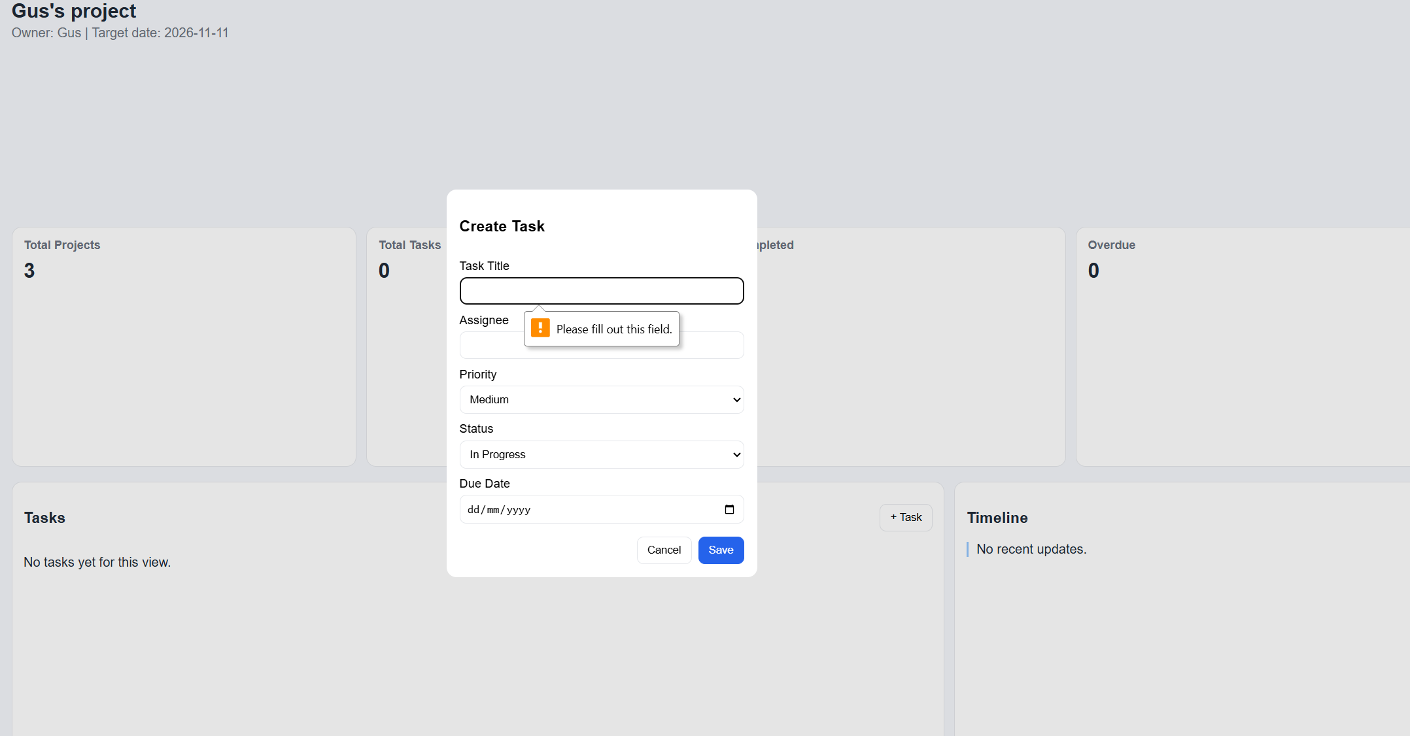This screenshot has height=736, width=1410.
Task: Click the Timeline section heading
Action: 997,518
